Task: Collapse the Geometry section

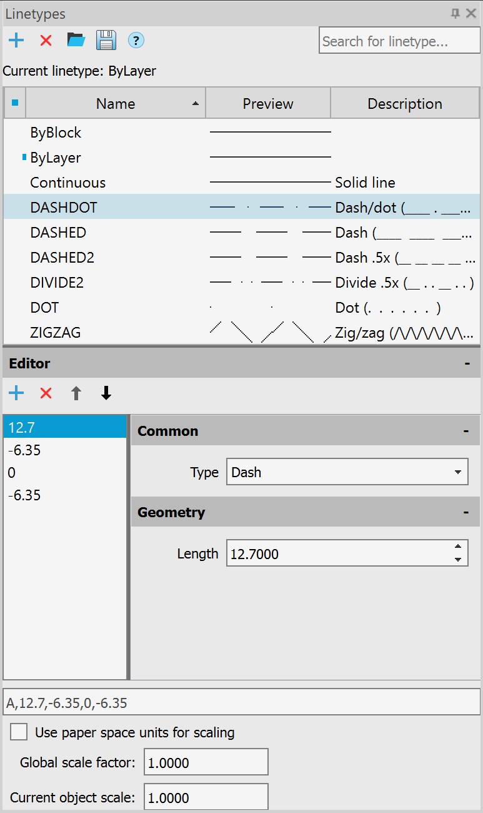Action: 466,512
